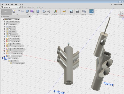Viewport: 124px width, 94px height.
Task: Select the Measure tool in Inspect
Action: point(64,11)
